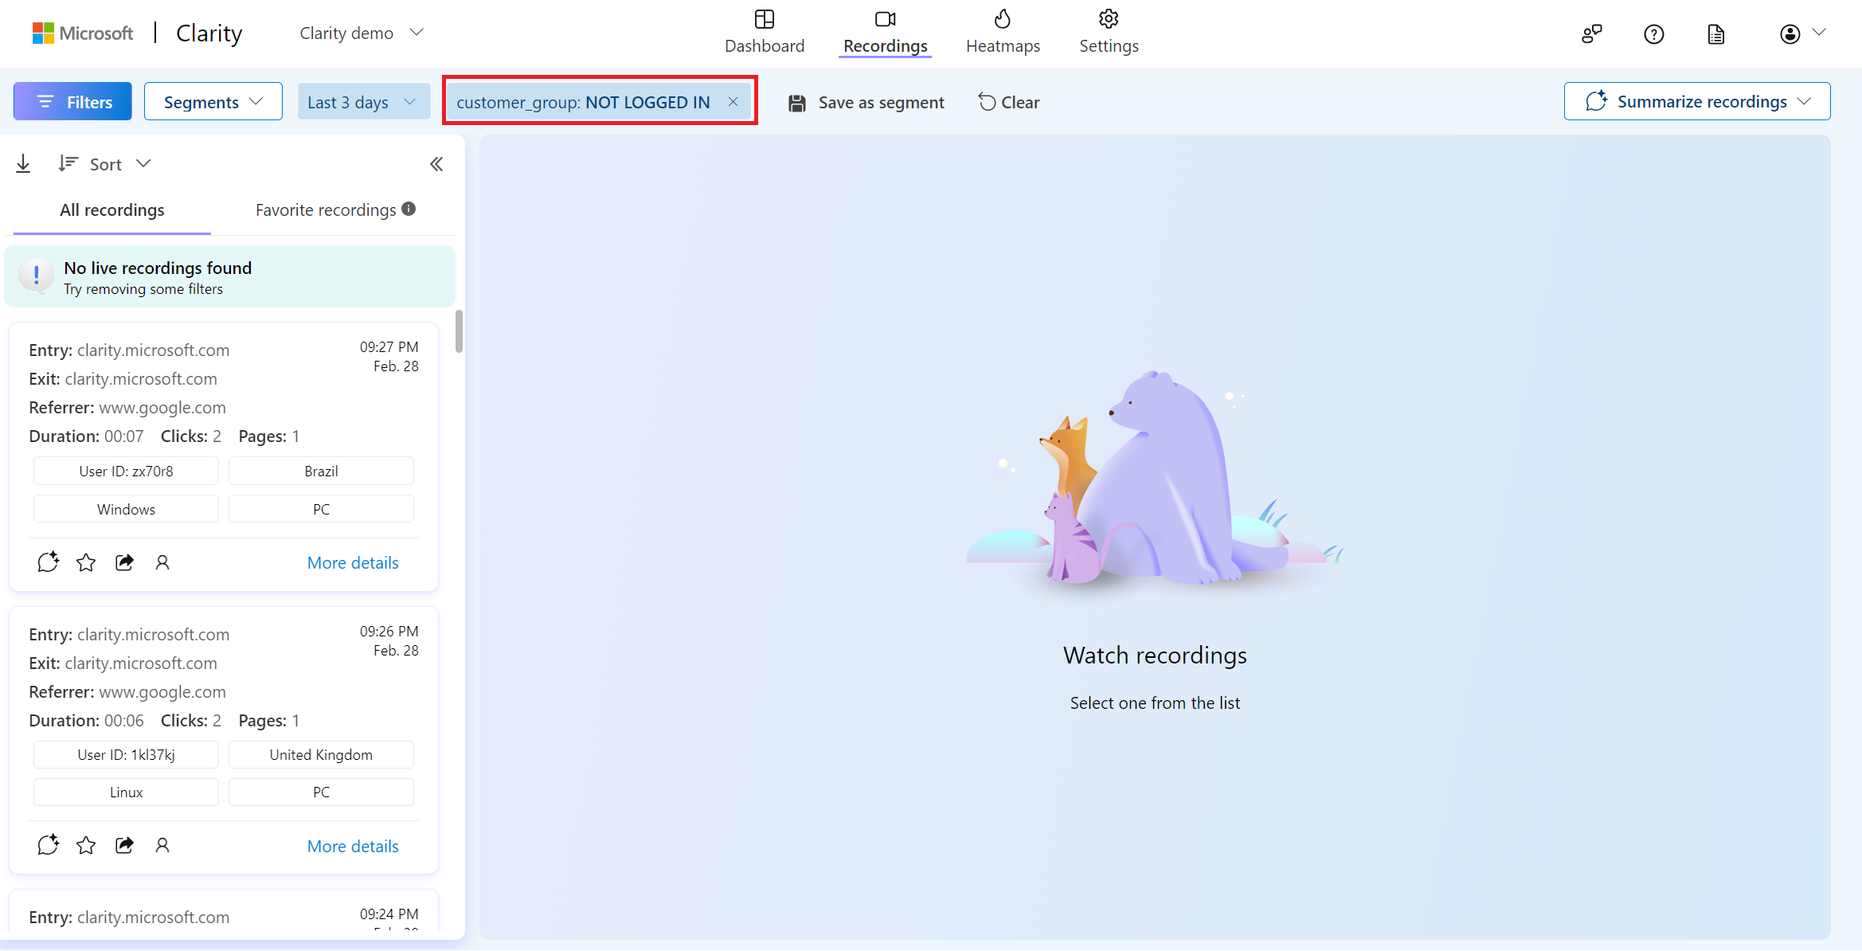Image resolution: width=1862 pixels, height=951 pixels.
Task: Click the Windows OS tag
Action: (x=126, y=509)
